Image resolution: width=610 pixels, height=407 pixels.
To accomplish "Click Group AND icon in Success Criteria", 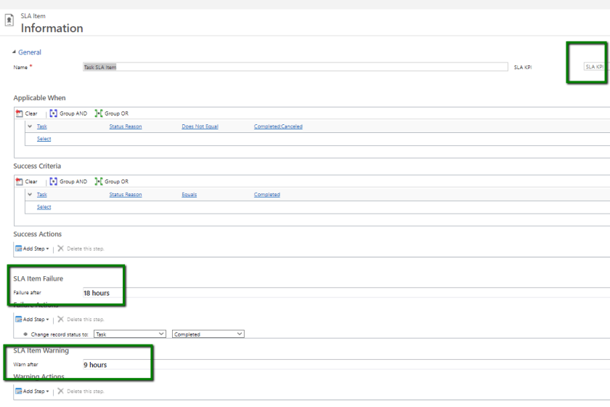I will tap(52, 182).
